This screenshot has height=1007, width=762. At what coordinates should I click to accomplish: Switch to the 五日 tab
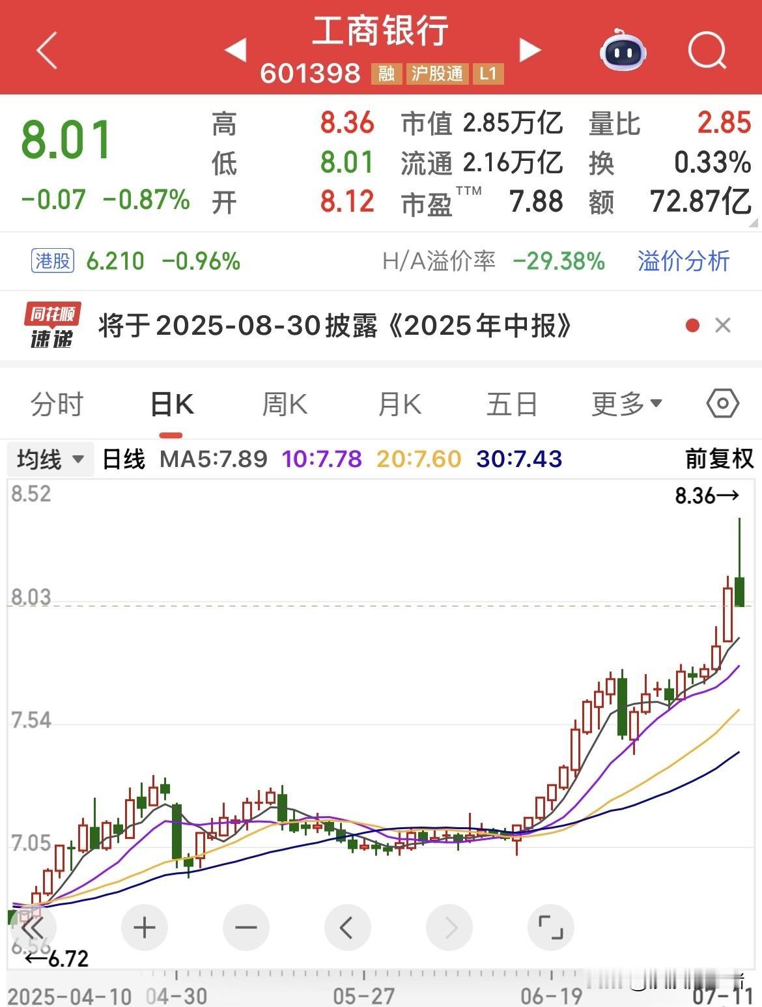click(512, 404)
